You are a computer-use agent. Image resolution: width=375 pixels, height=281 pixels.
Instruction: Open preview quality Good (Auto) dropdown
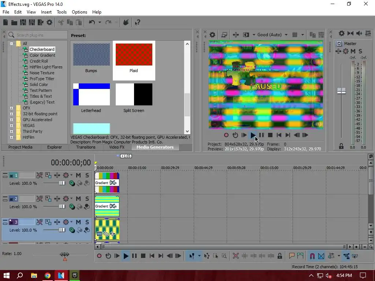pos(286,35)
